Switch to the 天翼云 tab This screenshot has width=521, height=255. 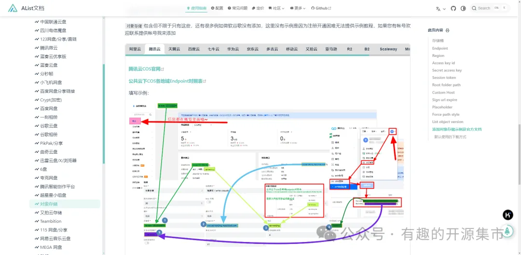click(174, 49)
